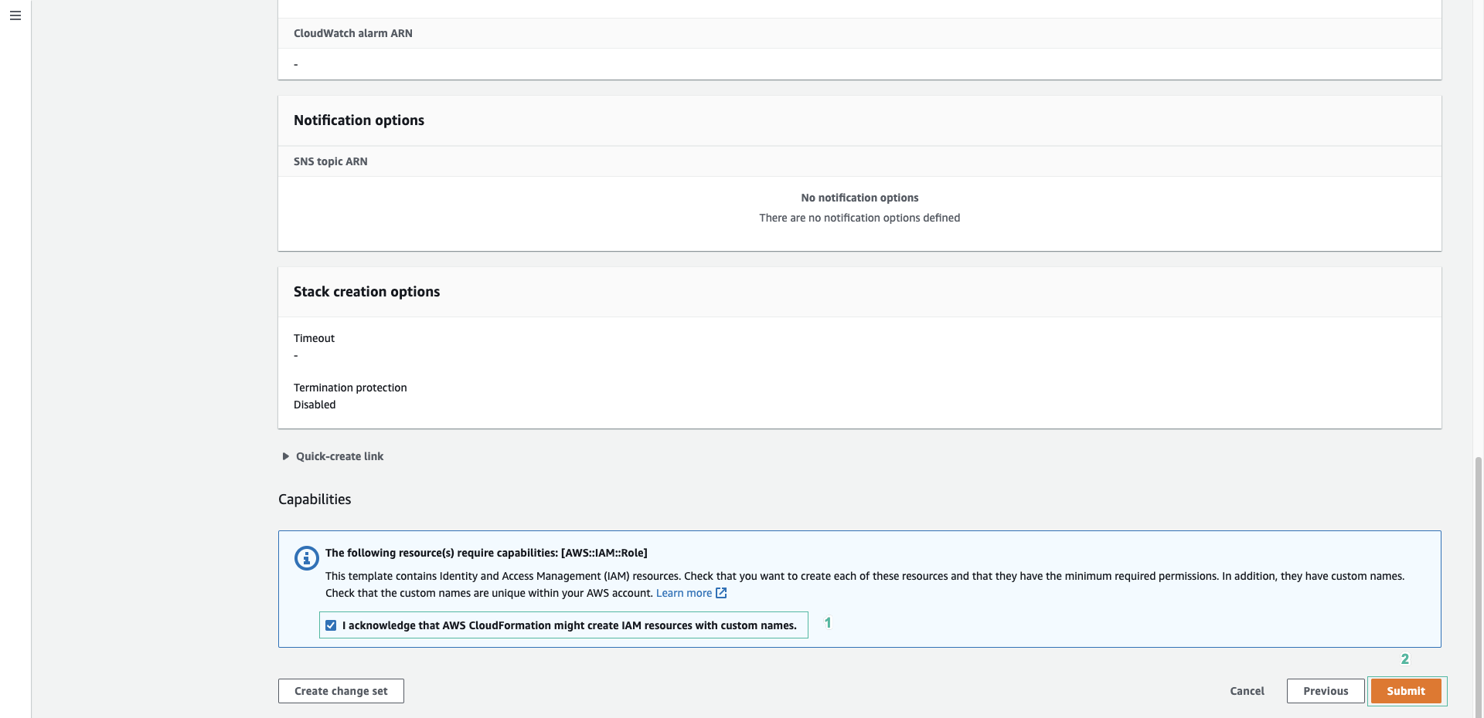The image size is (1484, 718).
Task: Click Create change set button
Action: 341,691
